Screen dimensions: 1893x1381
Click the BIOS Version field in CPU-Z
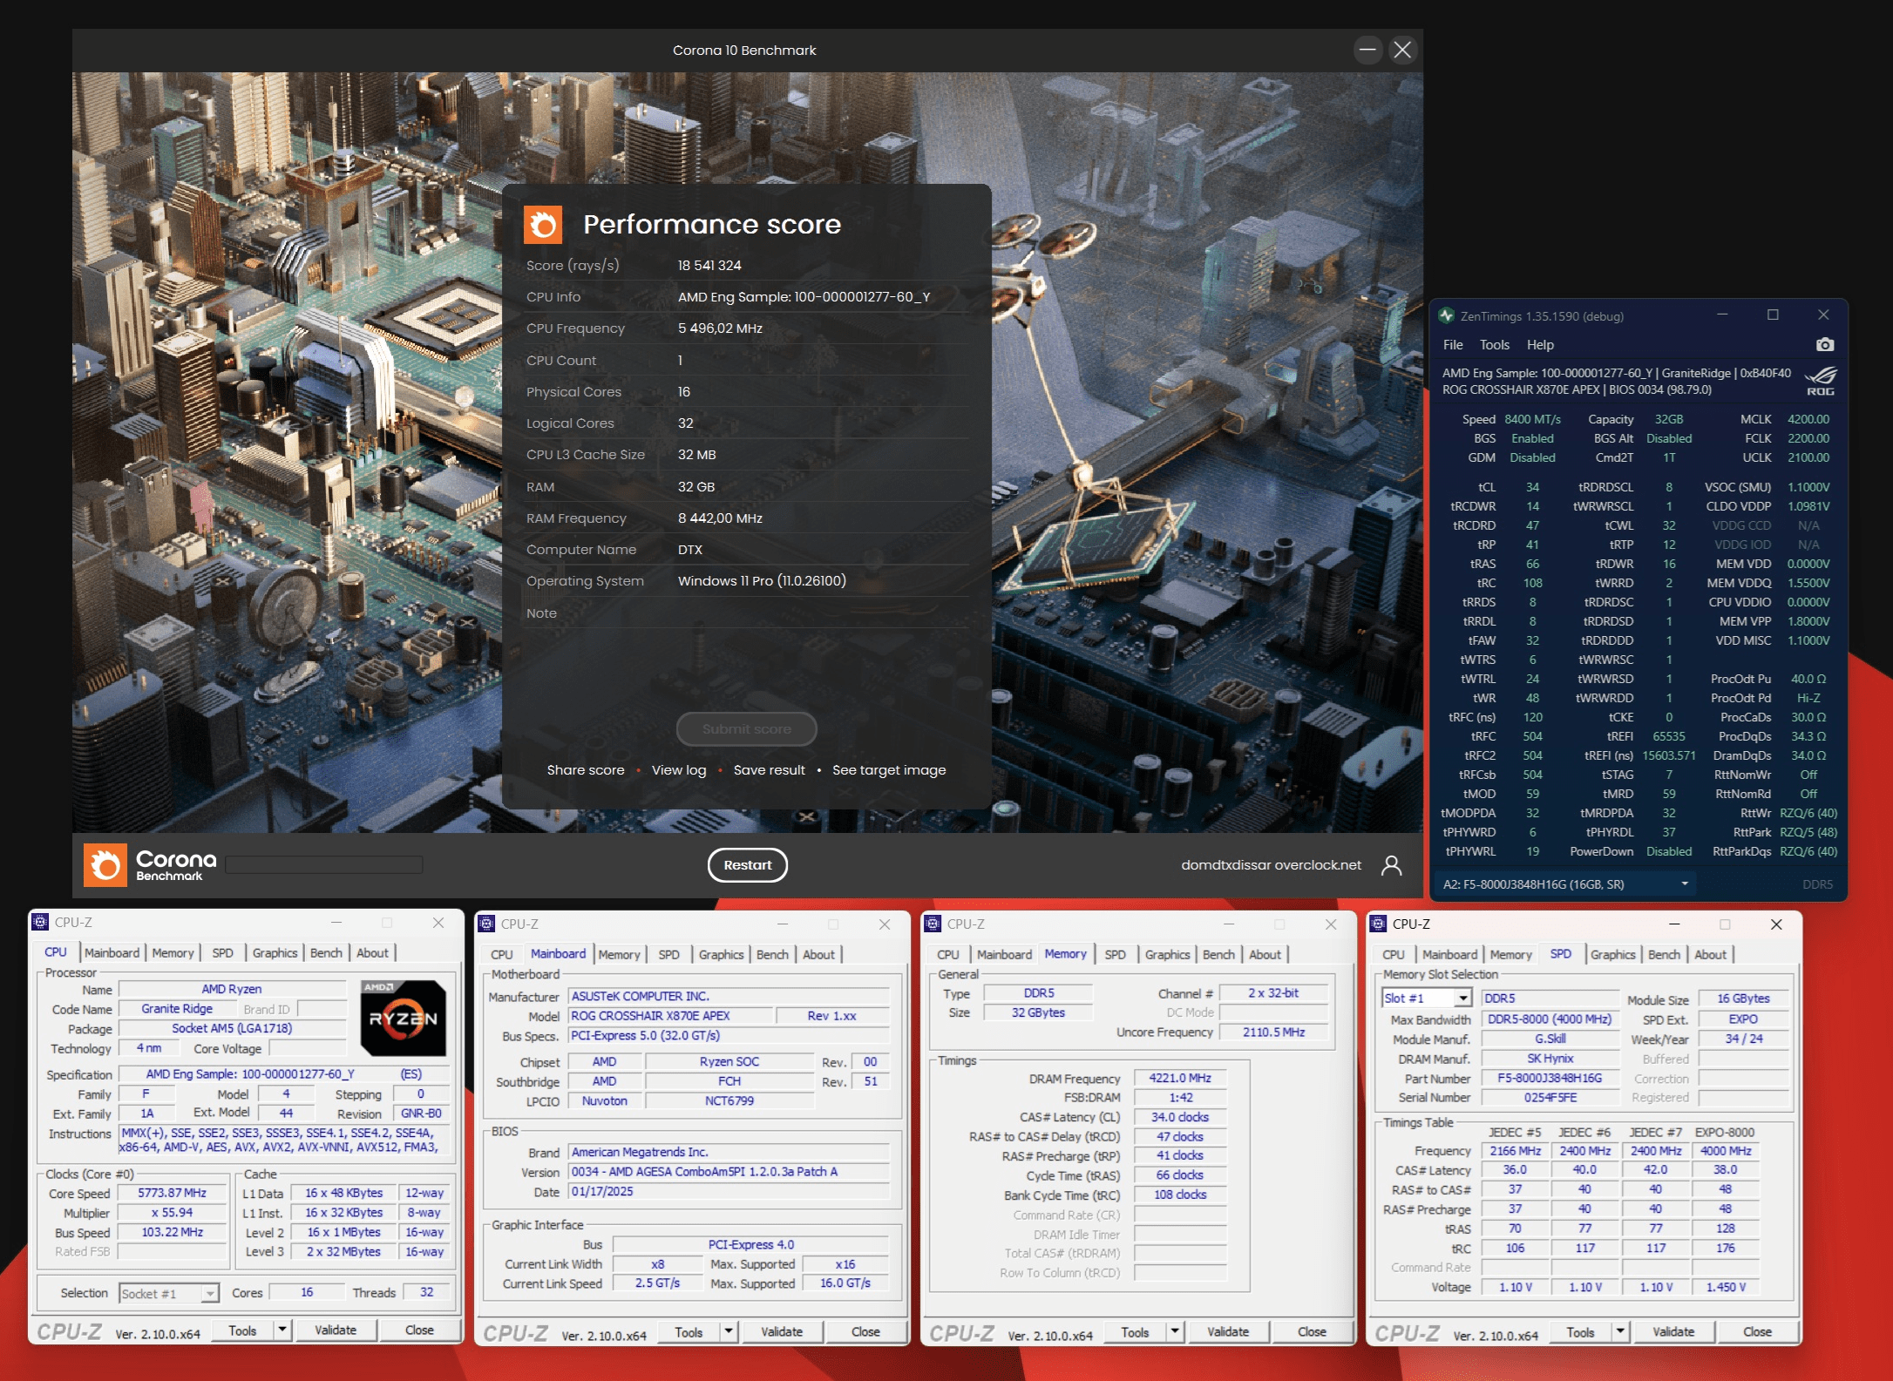point(730,1172)
